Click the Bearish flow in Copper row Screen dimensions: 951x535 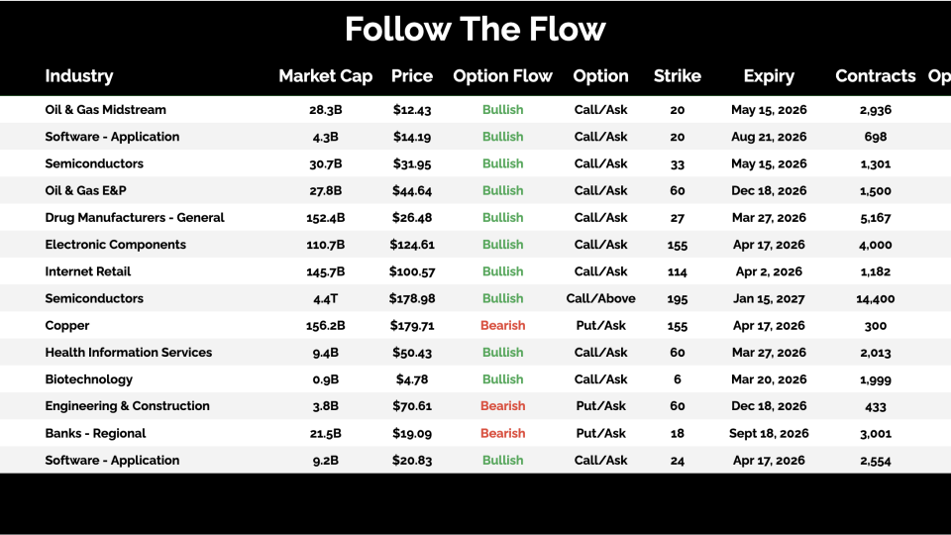coord(502,326)
